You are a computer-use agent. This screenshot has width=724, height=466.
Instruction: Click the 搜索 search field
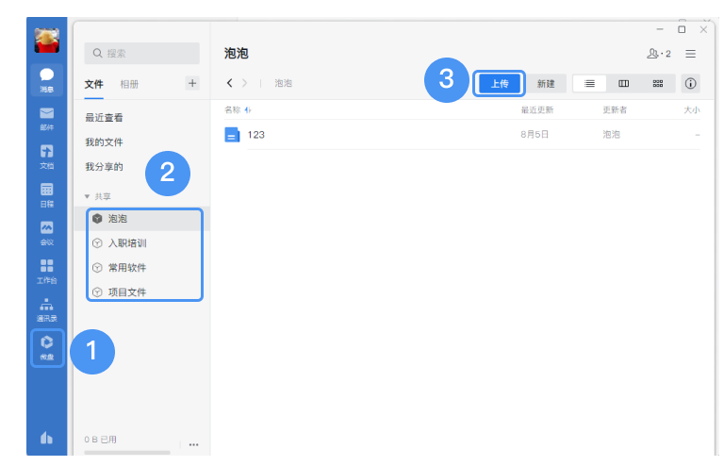pyautogui.click(x=141, y=54)
